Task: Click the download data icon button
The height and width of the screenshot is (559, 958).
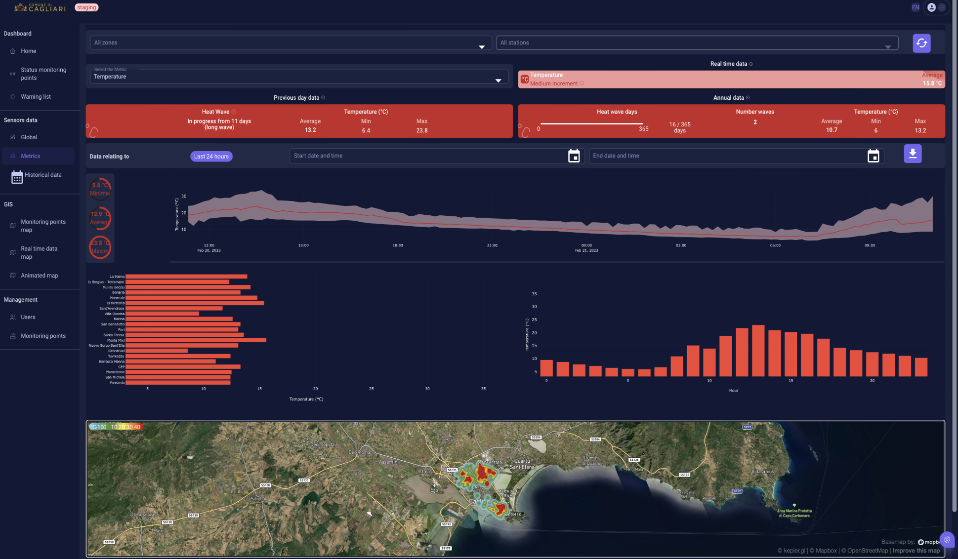Action: click(912, 154)
